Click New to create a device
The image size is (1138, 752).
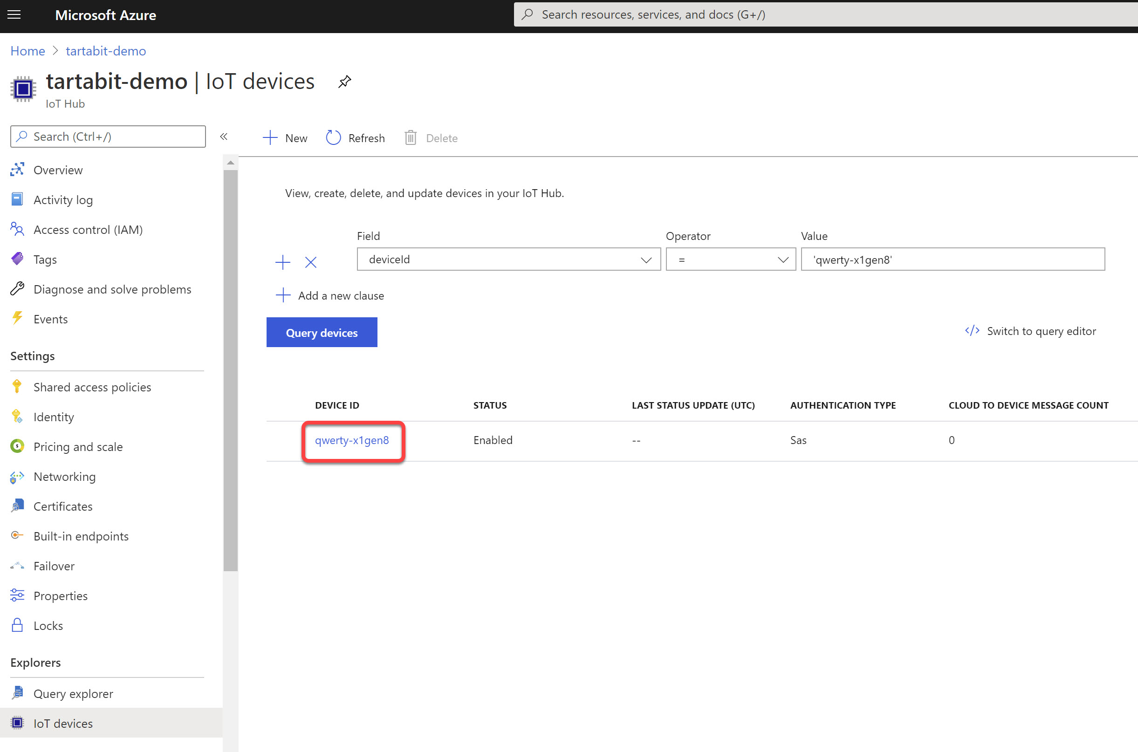[285, 137]
